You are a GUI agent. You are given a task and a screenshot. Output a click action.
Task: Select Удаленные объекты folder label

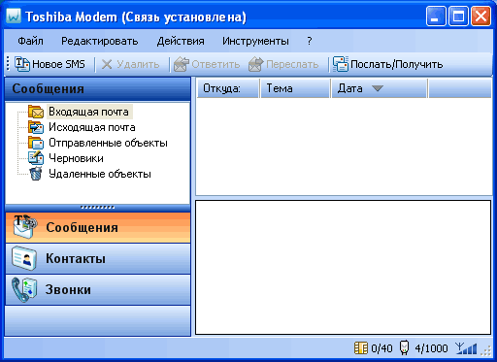point(100,174)
